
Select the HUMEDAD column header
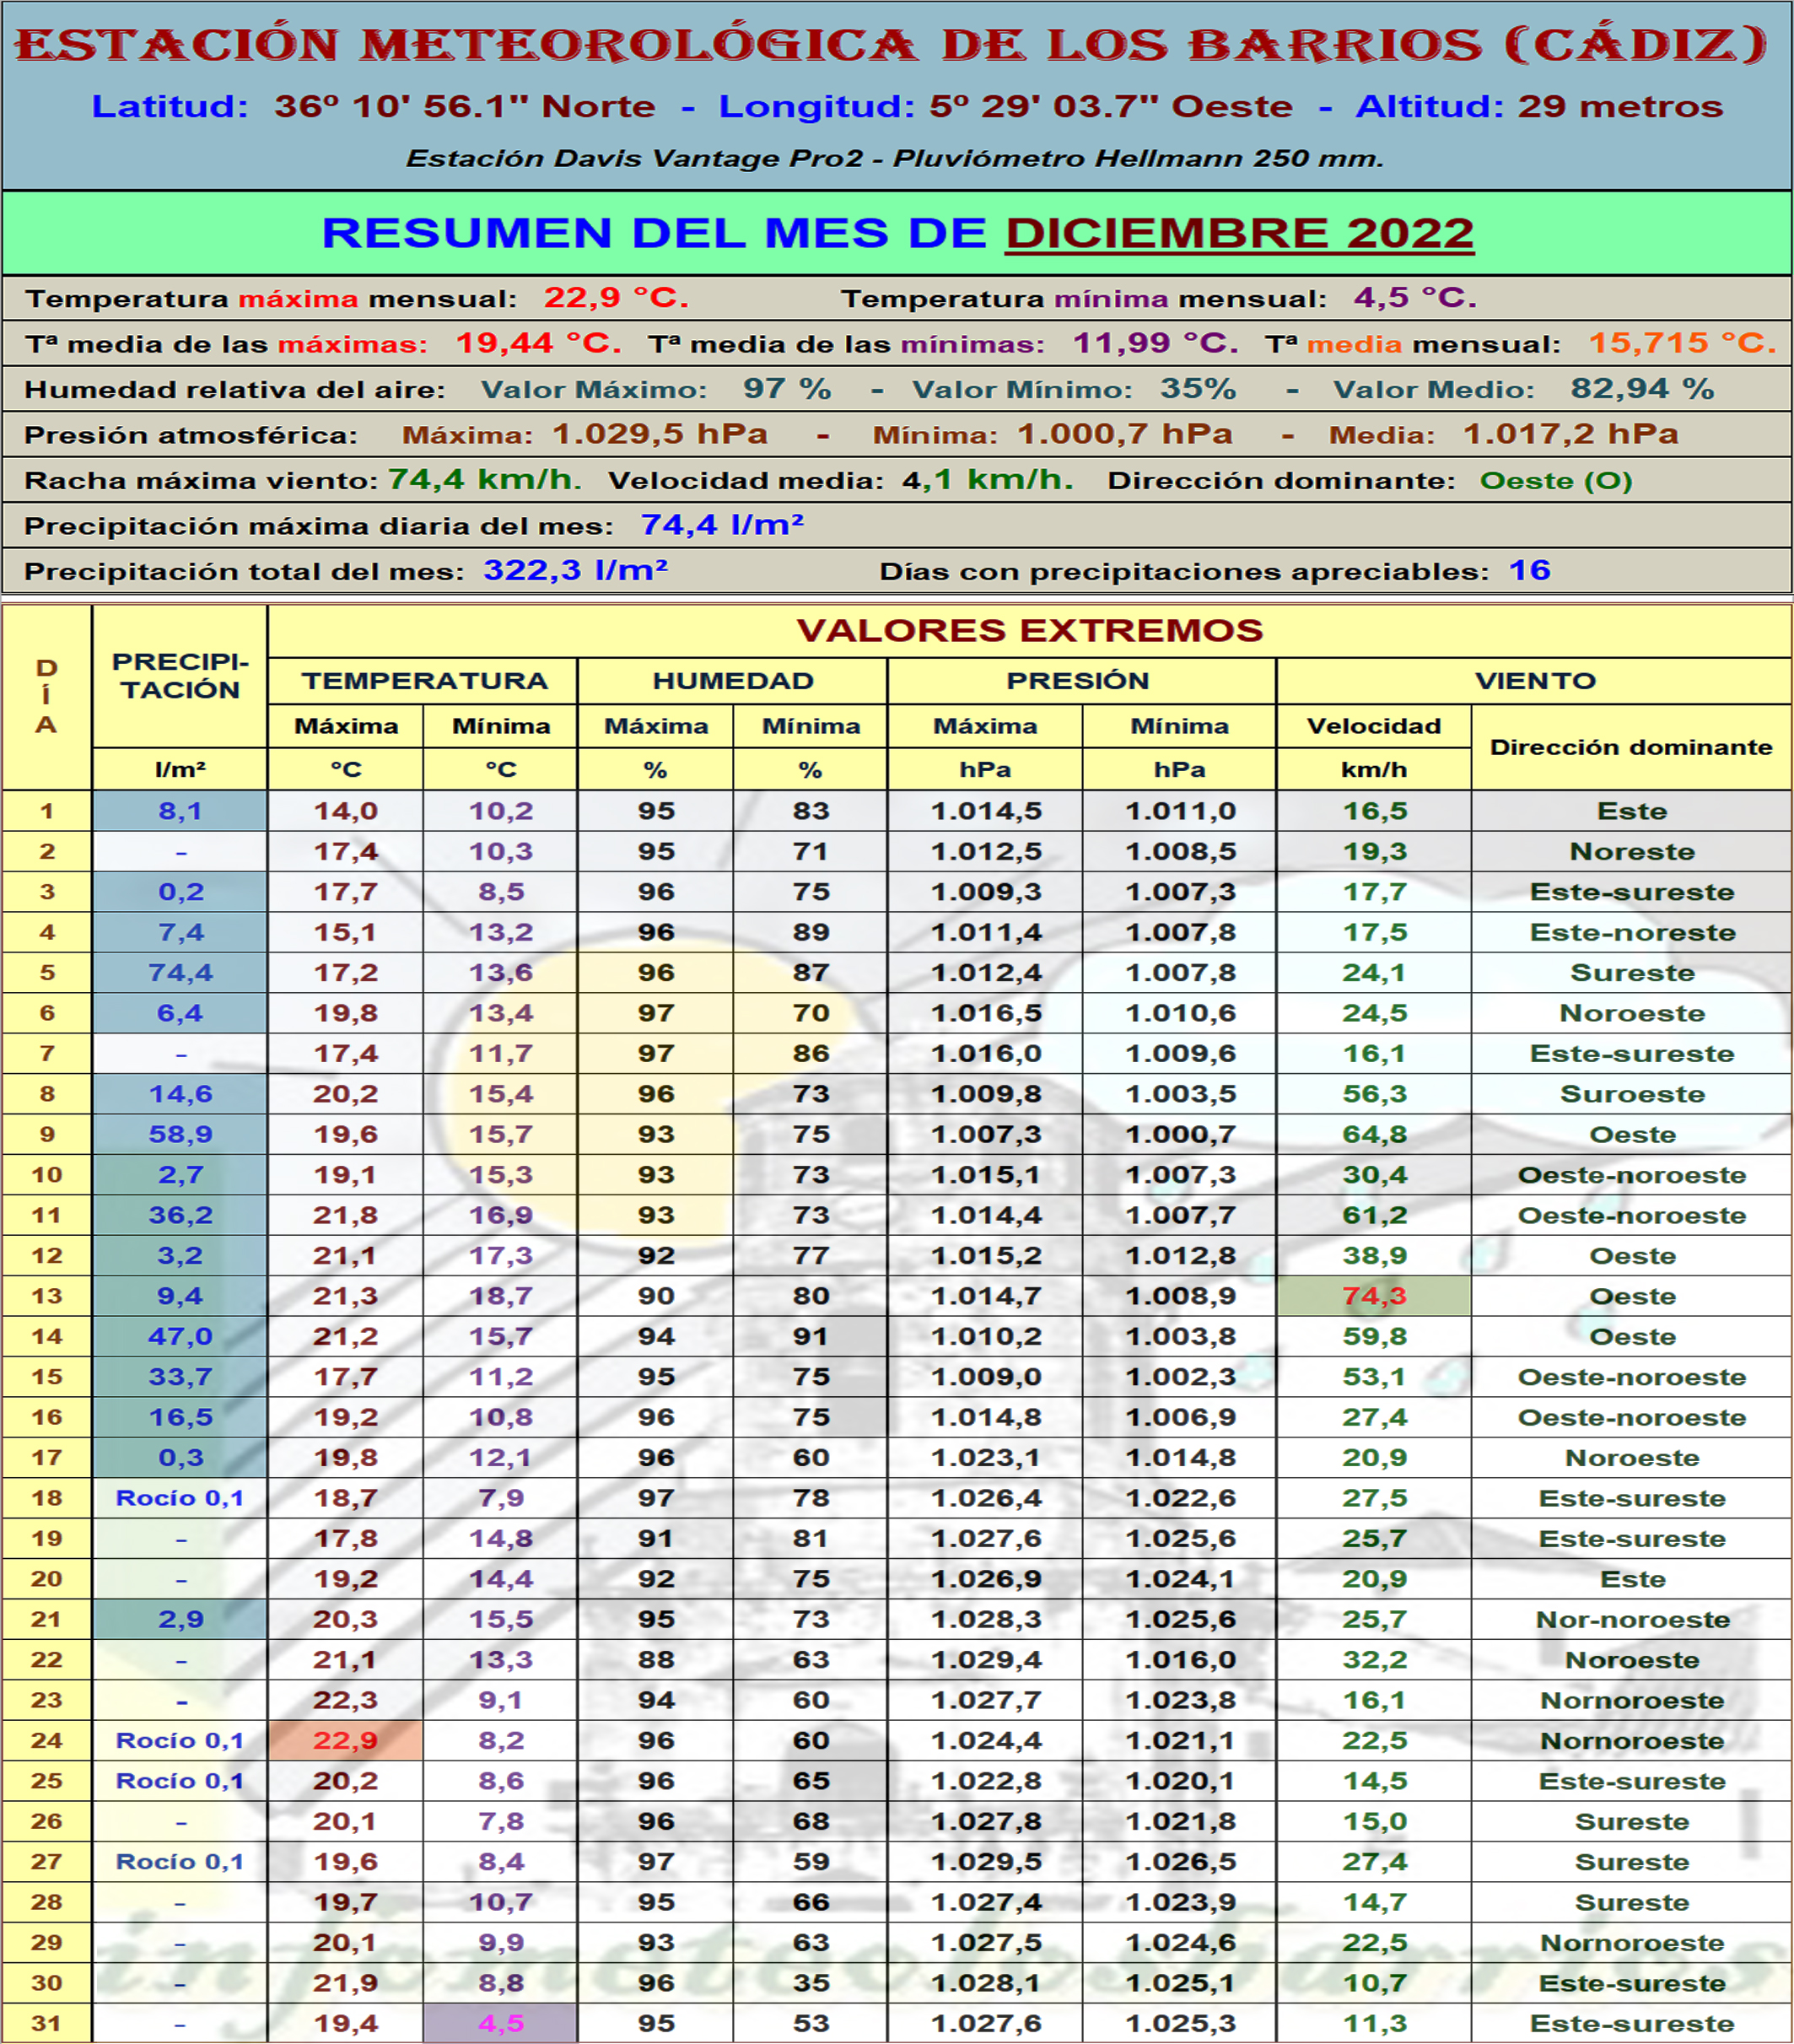point(732,681)
